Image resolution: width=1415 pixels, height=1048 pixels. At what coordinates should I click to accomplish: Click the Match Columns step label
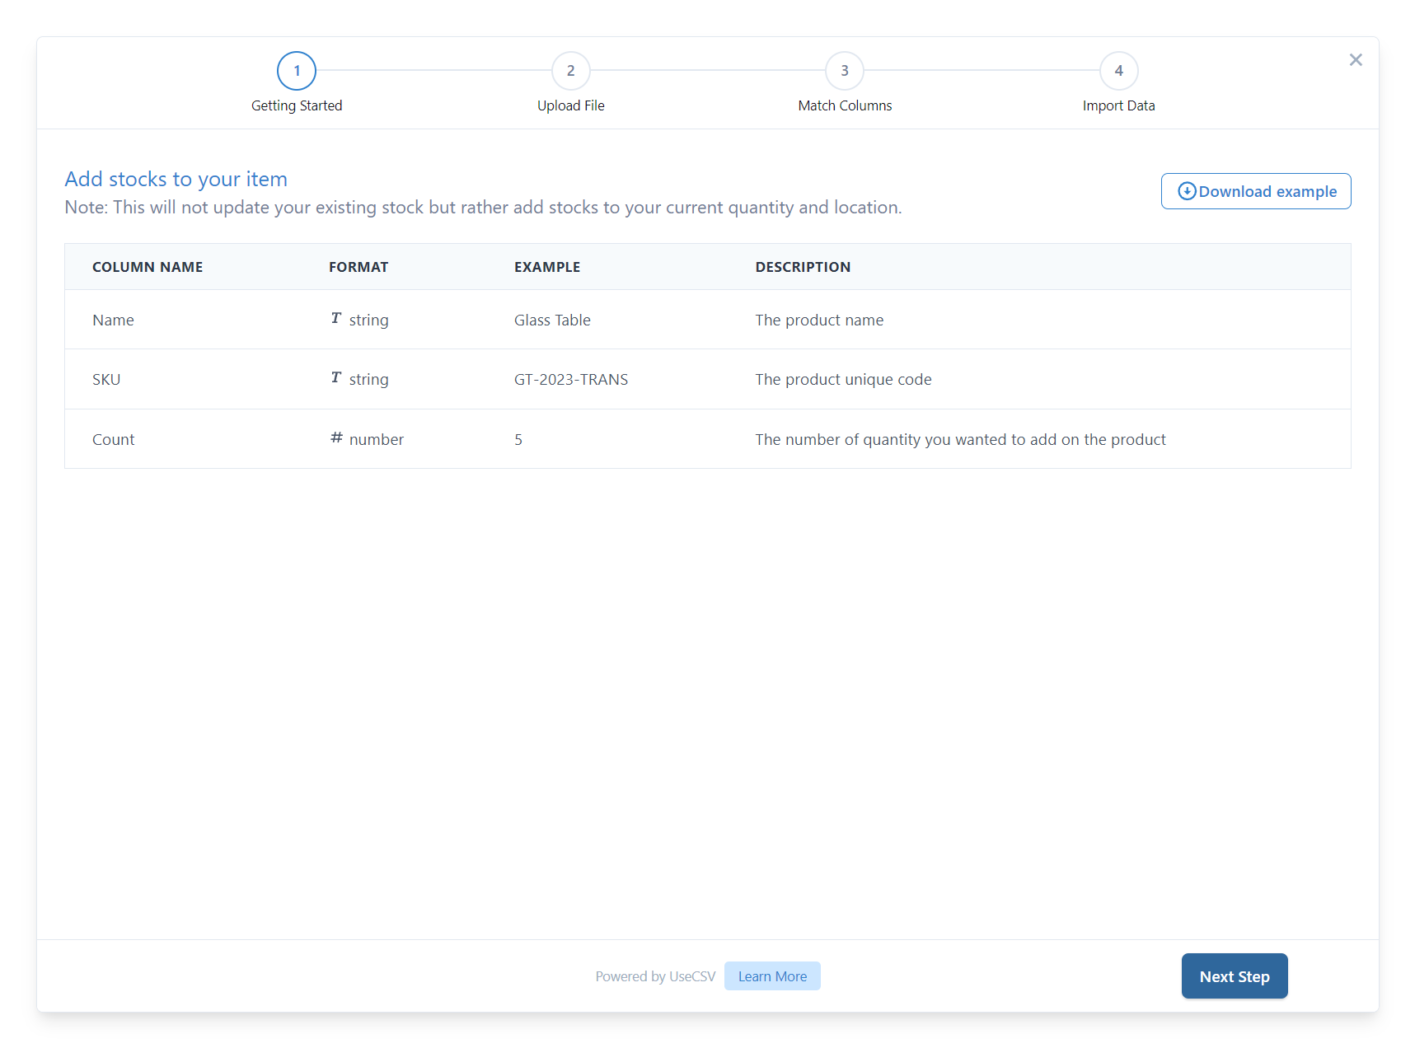tap(845, 105)
